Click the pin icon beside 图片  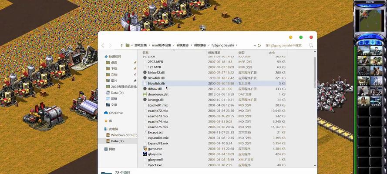tap(135, 80)
